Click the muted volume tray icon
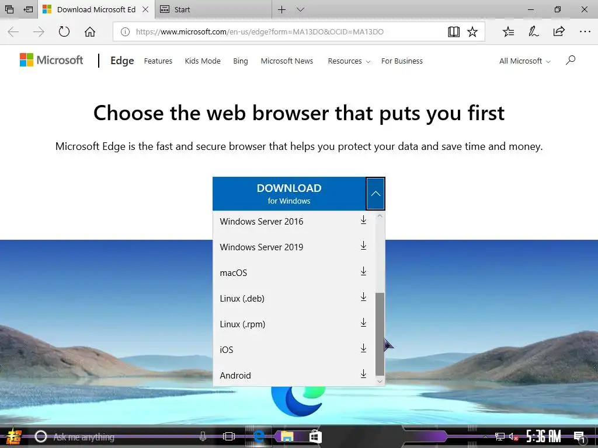Screen dimensions: 598x448 click(x=513, y=436)
